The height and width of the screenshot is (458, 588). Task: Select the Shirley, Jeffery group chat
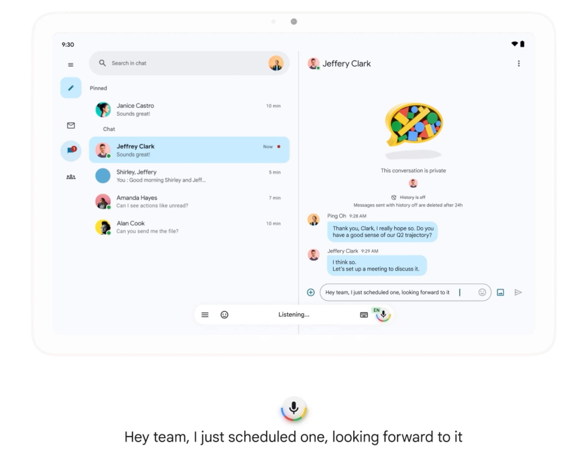[x=189, y=176]
